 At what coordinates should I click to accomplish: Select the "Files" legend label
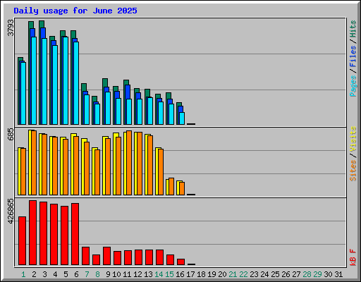(x=353, y=56)
